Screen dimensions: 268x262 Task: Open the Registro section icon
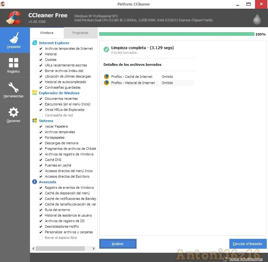click(x=14, y=63)
